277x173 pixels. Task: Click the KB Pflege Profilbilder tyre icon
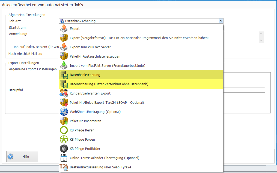[64, 149]
